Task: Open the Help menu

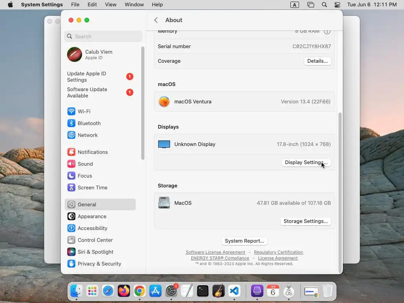Action: (157, 5)
